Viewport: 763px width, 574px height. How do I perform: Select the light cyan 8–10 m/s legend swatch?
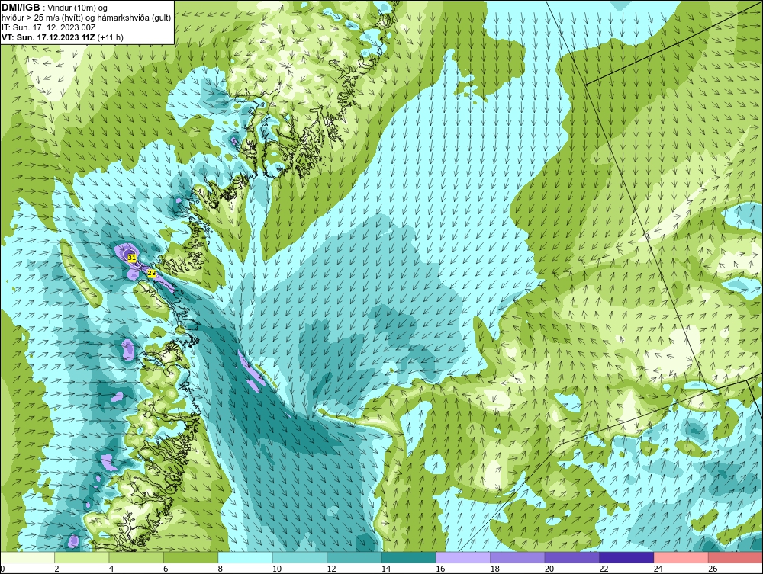[245, 557]
